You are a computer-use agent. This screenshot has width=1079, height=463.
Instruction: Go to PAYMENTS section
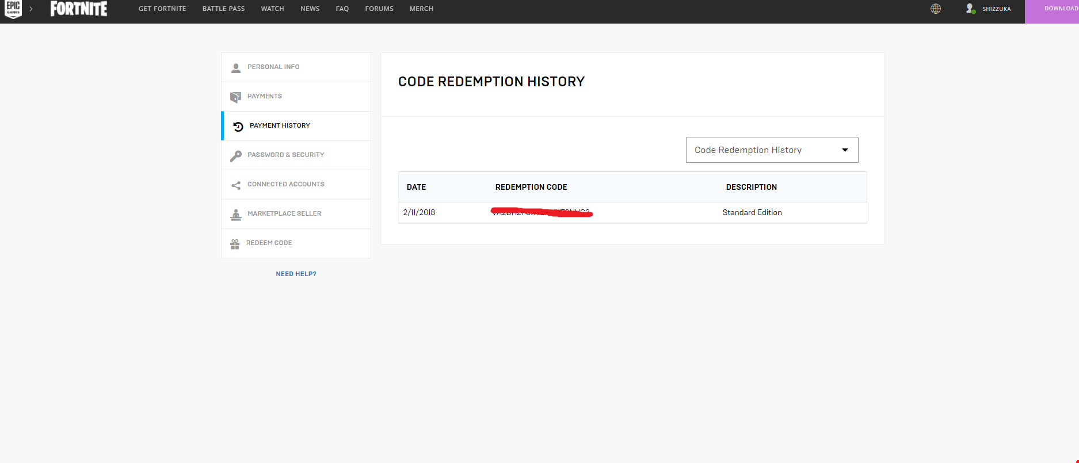coord(296,97)
